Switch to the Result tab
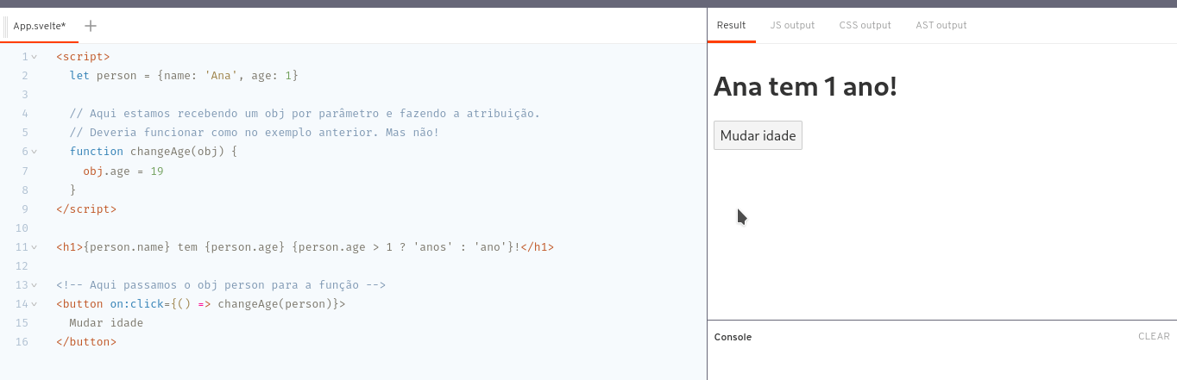Screen dimensions: 1177x380 (731, 25)
